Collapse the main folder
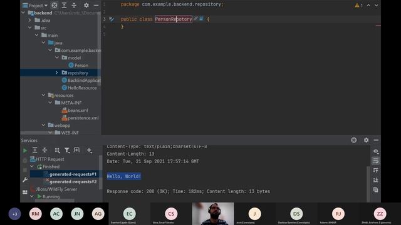Screen dimensions: 401x225 coord(36,35)
